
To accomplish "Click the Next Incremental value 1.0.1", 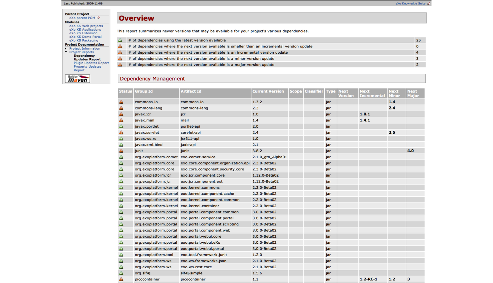I will 365,114.
